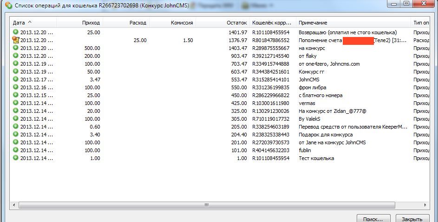Viewport: 438px width, 222px height.
Task: Select the balance value 1403.47
Action: (238, 48)
